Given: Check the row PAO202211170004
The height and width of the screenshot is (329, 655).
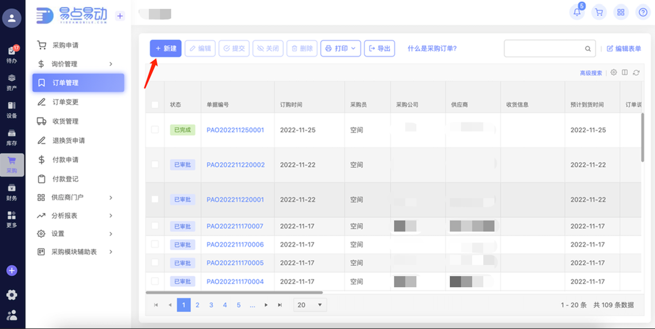Looking at the screenshot, I should click(155, 281).
